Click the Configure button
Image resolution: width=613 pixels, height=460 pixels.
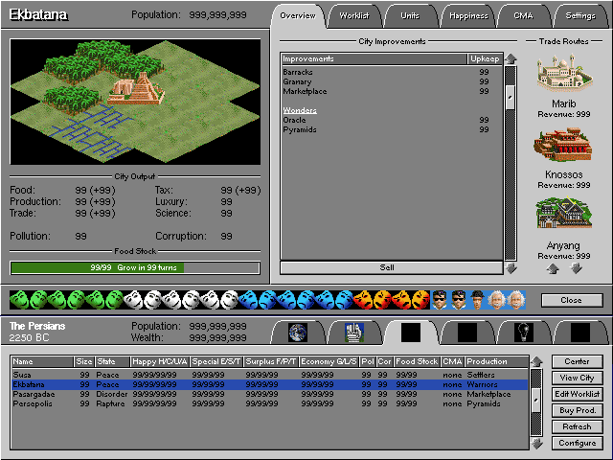(577, 443)
